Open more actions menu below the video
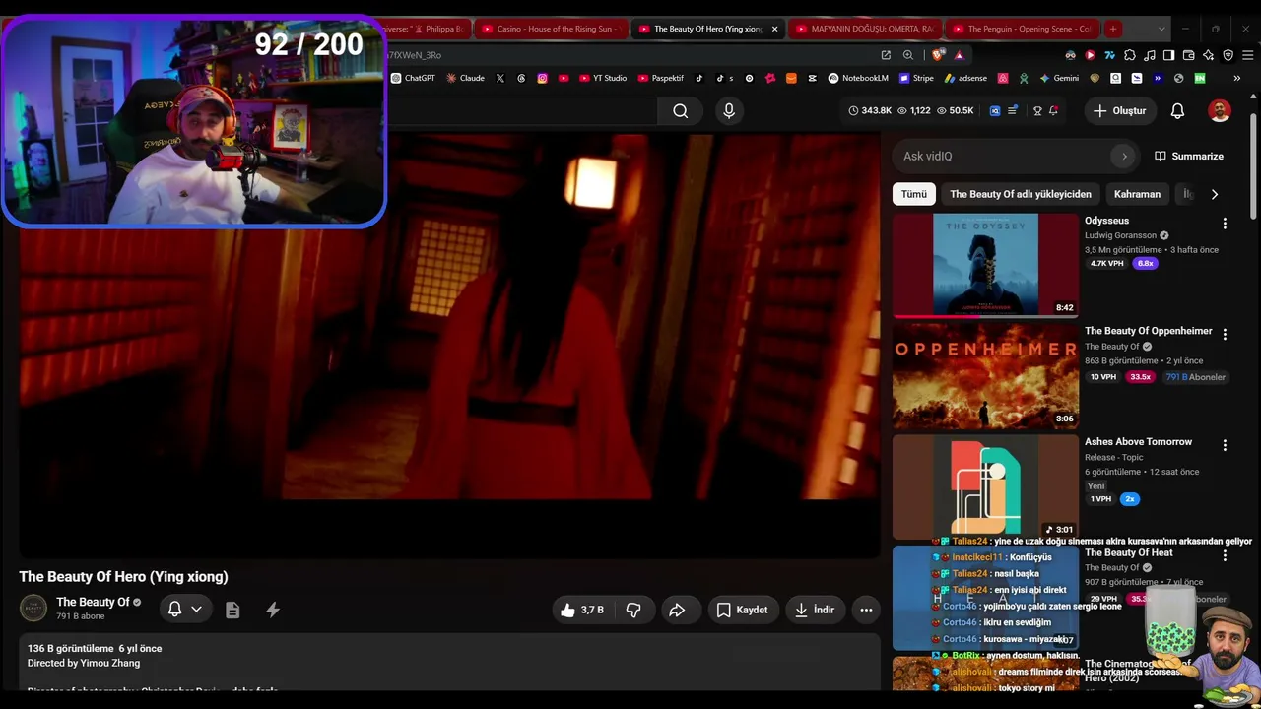Image resolution: width=1261 pixels, height=709 pixels. 866,610
